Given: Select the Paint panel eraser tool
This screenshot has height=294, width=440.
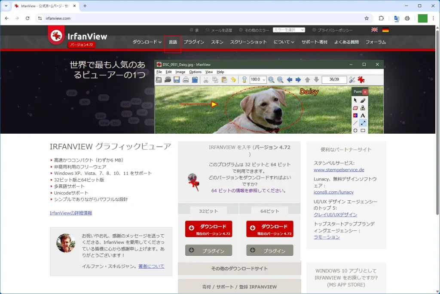Looking at the screenshot, I should 355,108.
